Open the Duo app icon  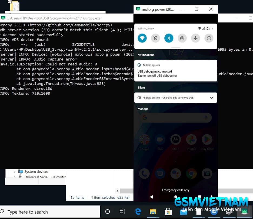pyautogui.click(x=160, y=139)
